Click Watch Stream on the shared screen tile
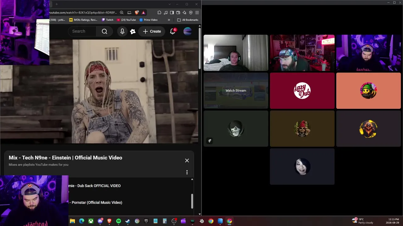Screen dimensions: 403x226 pyautogui.click(x=236, y=90)
